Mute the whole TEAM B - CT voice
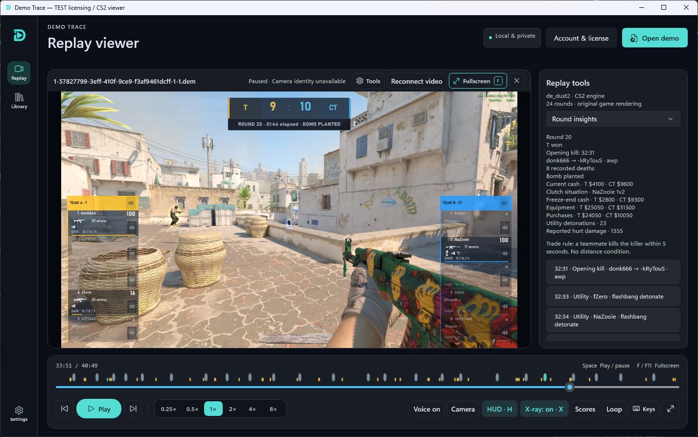This screenshot has width=698, height=437. tap(504, 203)
